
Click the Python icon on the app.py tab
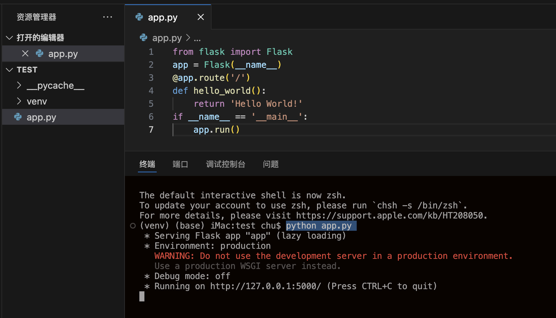pos(139,17)
